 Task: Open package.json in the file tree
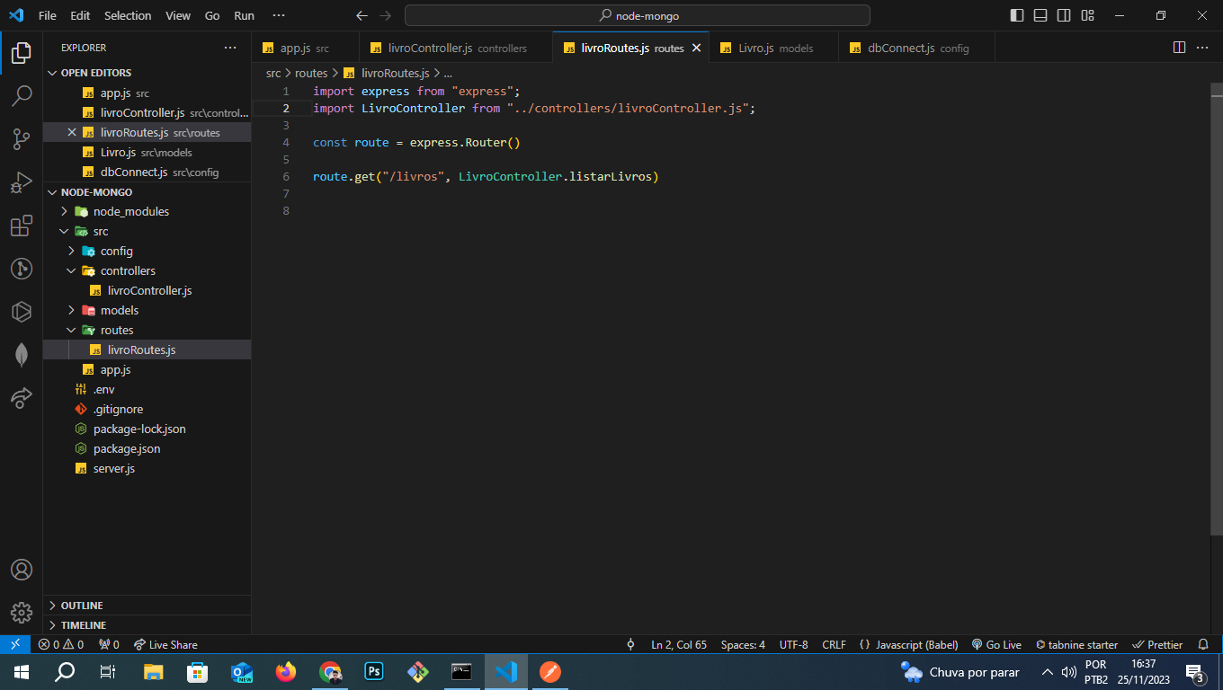(147, 448)
